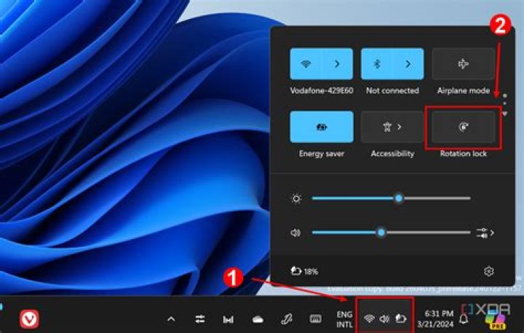
Task: Launch the Vivaldi browser from taskbar
Action: pyautogui.click(x=29, y=318)
